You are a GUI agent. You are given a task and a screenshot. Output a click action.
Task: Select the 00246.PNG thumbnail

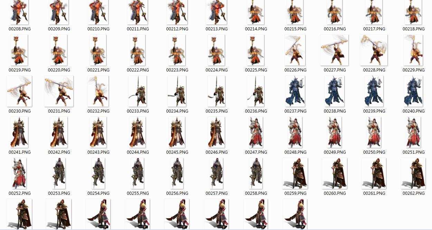click(x=217, y=132)
